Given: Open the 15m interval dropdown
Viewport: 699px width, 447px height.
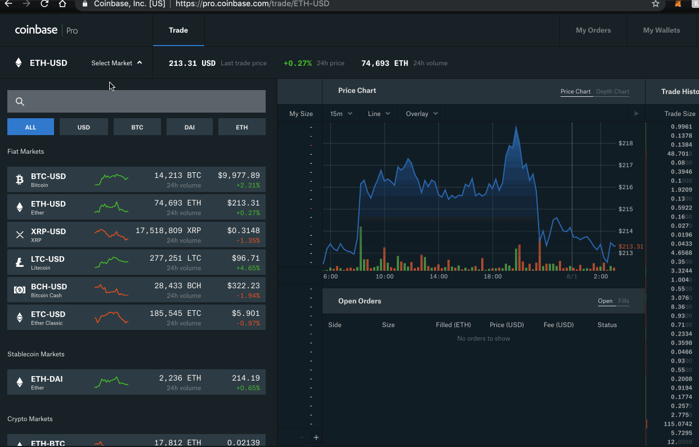Looking at the screenshot, I should 341,114.
